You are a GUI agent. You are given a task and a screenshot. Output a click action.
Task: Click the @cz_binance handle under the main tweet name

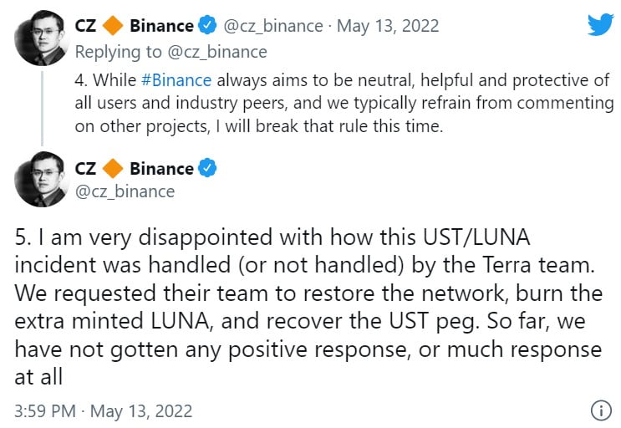pyautogui.click(x=125, y=191)
